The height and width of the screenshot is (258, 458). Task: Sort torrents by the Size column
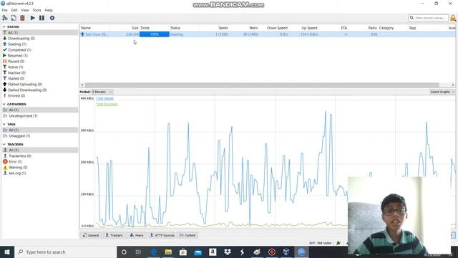pos(135,28)
